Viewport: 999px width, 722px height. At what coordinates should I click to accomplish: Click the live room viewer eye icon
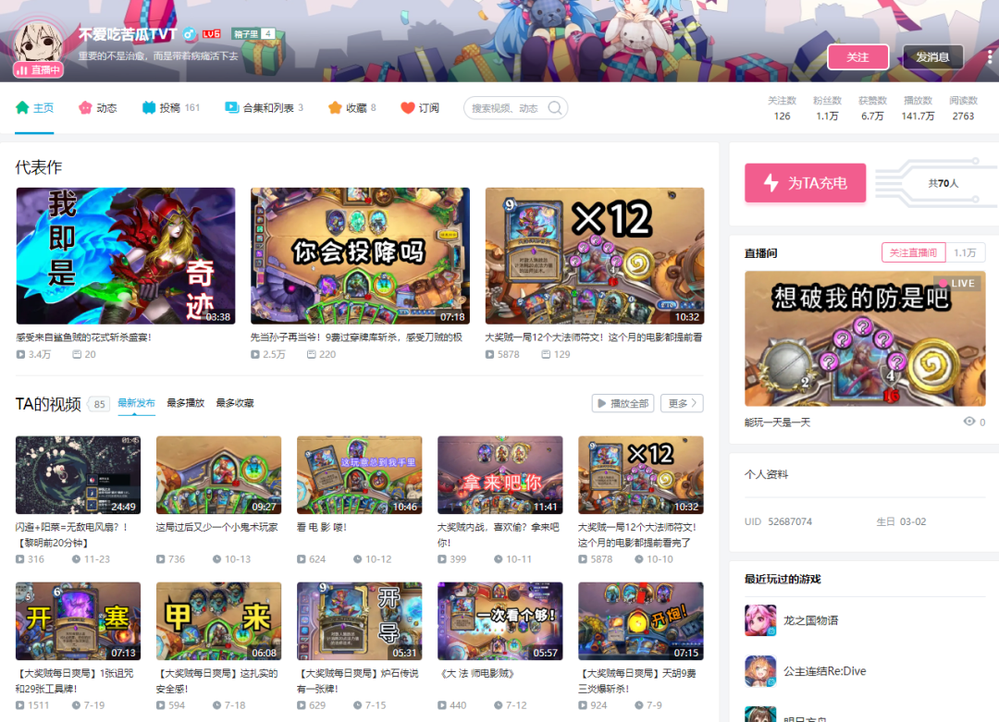click(969, 422)
